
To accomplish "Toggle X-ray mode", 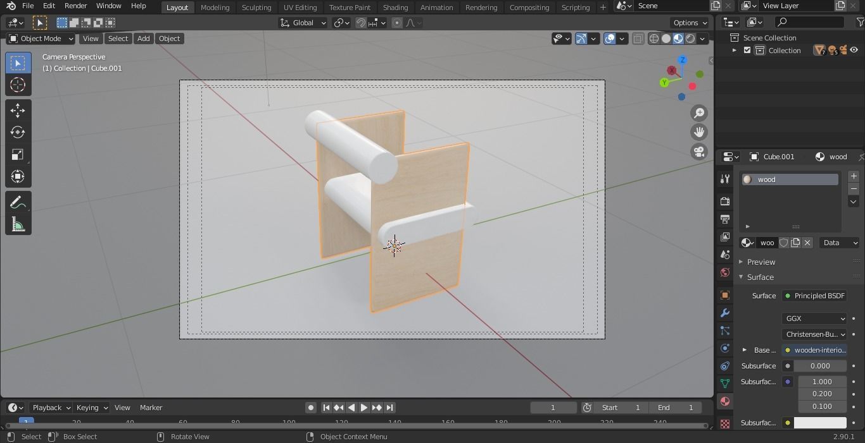I will pos(638,39).
